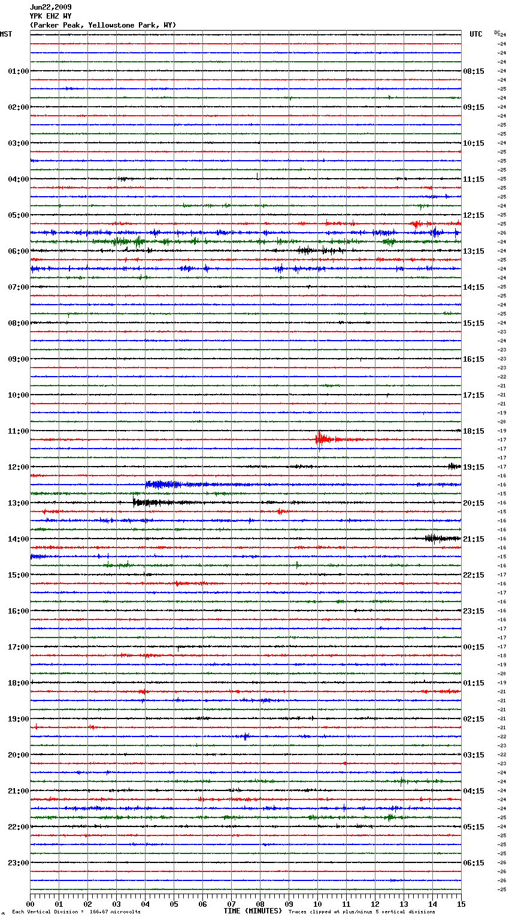
Task: Click the 09:00 MST time label
Action: click(x=19, y=359)
